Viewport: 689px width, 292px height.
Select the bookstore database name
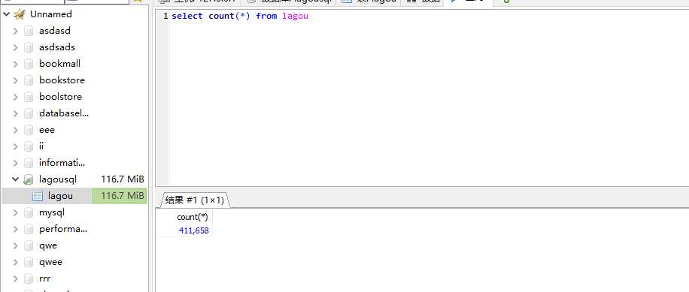62,80
